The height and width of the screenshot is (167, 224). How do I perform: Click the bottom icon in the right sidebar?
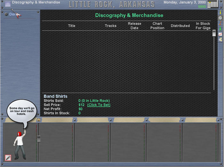(220, 40)
